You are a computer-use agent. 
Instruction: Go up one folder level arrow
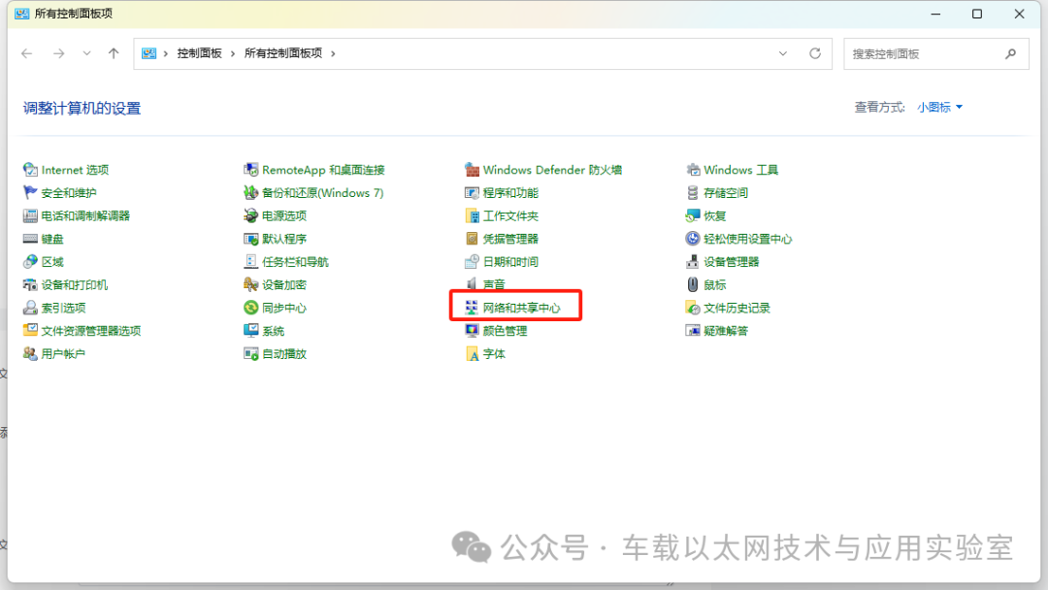114,53
